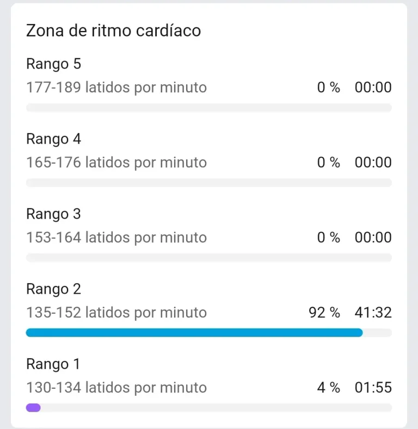The height and width of the screenshot is (429, 418).
Task: Click the empty Rango 3 progress bar
Action: pos(209,258)
